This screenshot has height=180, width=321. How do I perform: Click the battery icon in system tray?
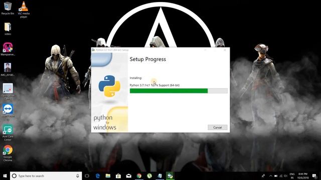click(x=276, y=175)
